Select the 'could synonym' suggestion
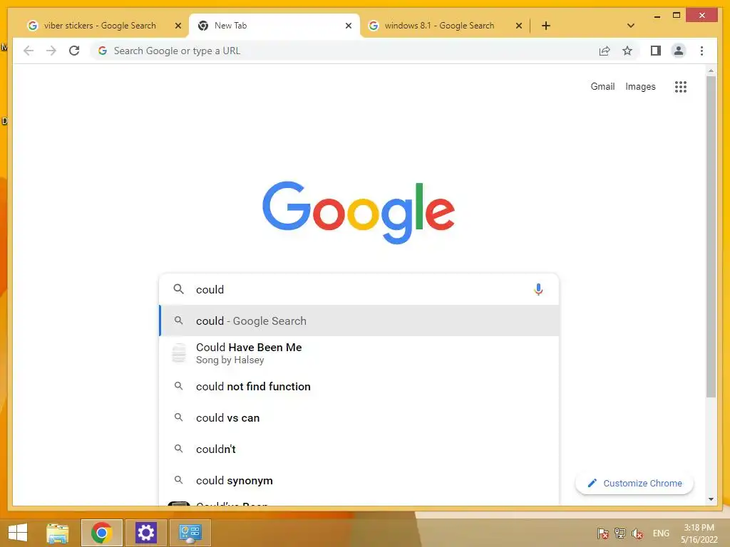This screenshot has height=547, width=730. coord(359,481)
